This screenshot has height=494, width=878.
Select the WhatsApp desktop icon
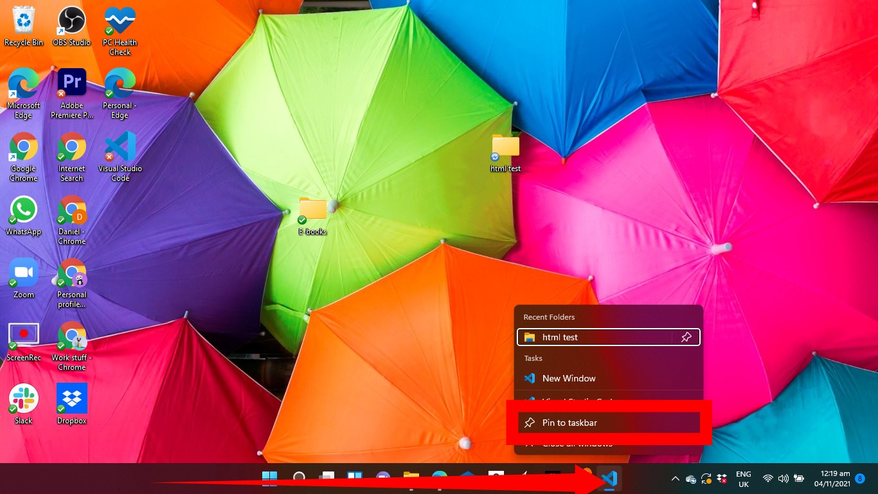(24, 215)
